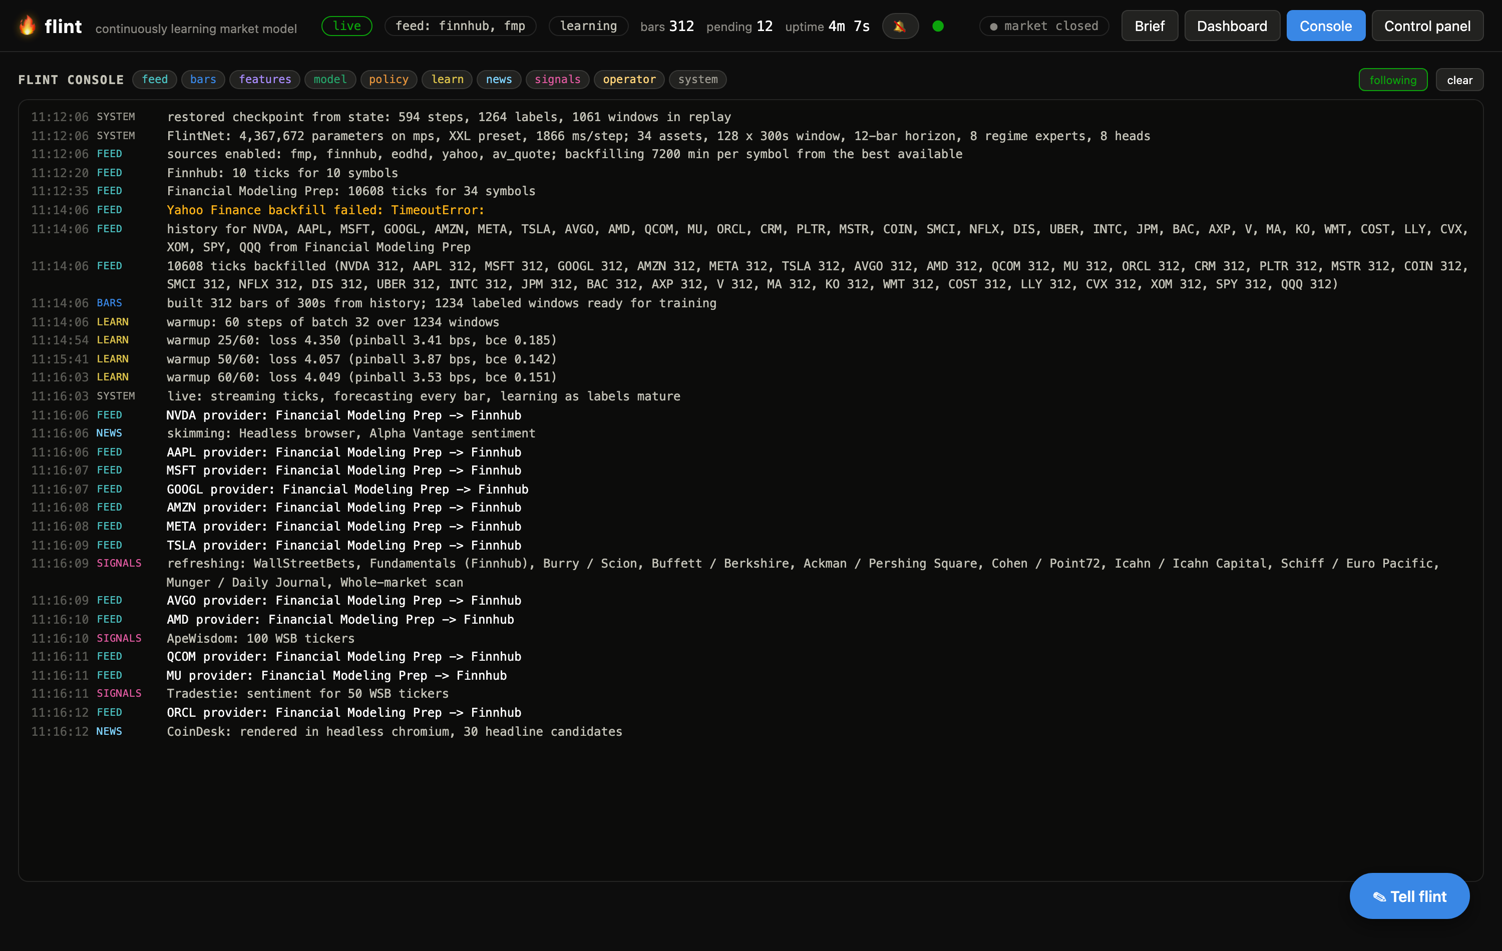This screenshot has width=1502, height=951.
Task: Toggle the model log filter chip
Action: point(330,79)
